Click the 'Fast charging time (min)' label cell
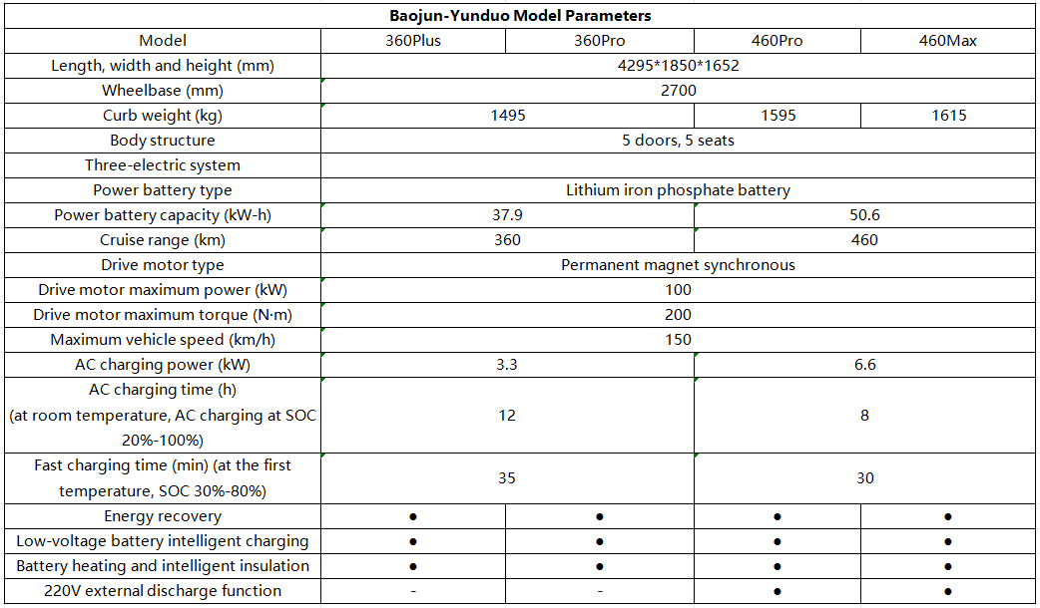Viewport: 1040px width, 608px height. pyautogui.click(x=163, y=478)
